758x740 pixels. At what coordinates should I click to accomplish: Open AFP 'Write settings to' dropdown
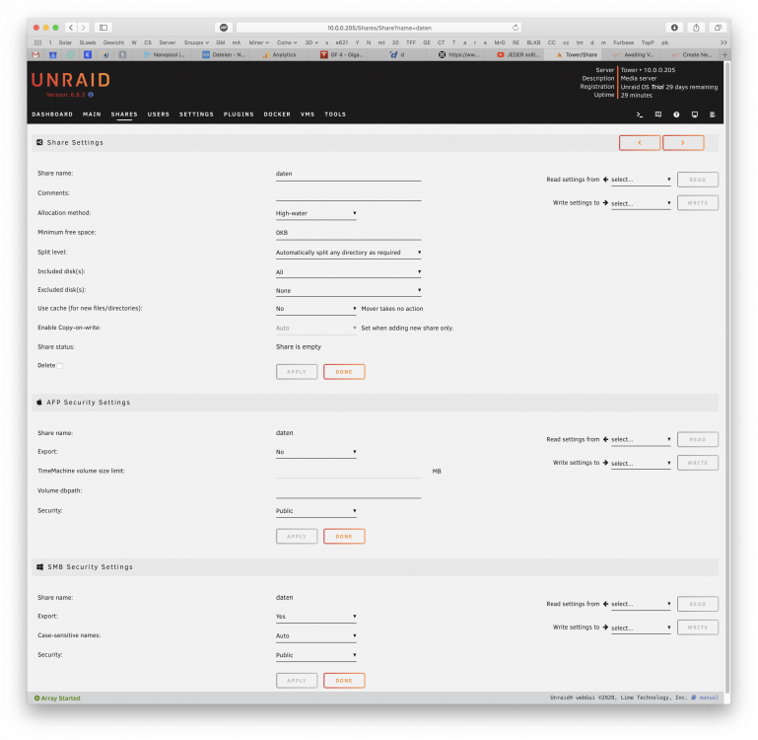click(641, 463)
